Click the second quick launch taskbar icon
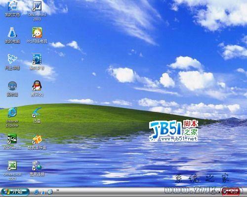 [43, 192]
